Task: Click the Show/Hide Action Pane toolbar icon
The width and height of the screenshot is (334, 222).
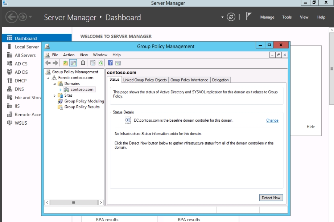Action: 118,63
